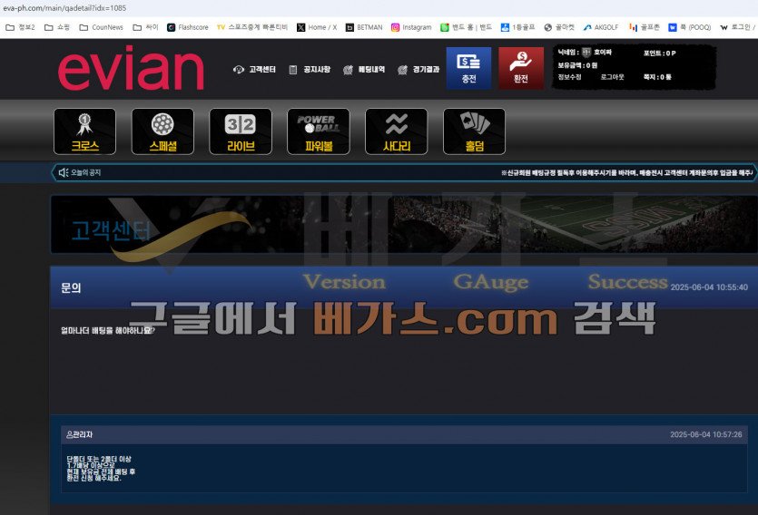The width and height of the screenshot is (758, 515).
Task: Open the AKGOLF bookmark
Action: [x=600, y=27]
